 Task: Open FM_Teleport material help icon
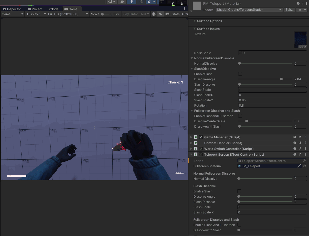(298, 3)
